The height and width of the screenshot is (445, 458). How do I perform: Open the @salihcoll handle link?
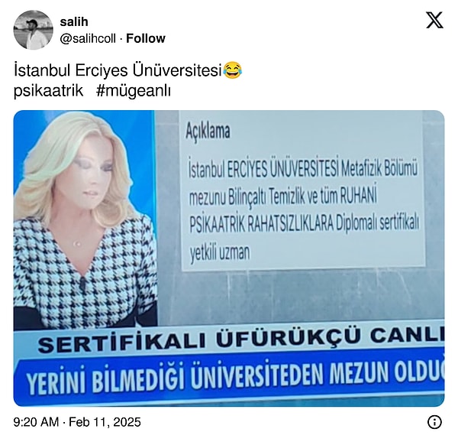coord(88,38)
